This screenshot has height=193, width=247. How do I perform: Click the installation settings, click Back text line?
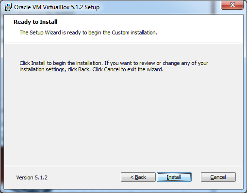point(91,69)
